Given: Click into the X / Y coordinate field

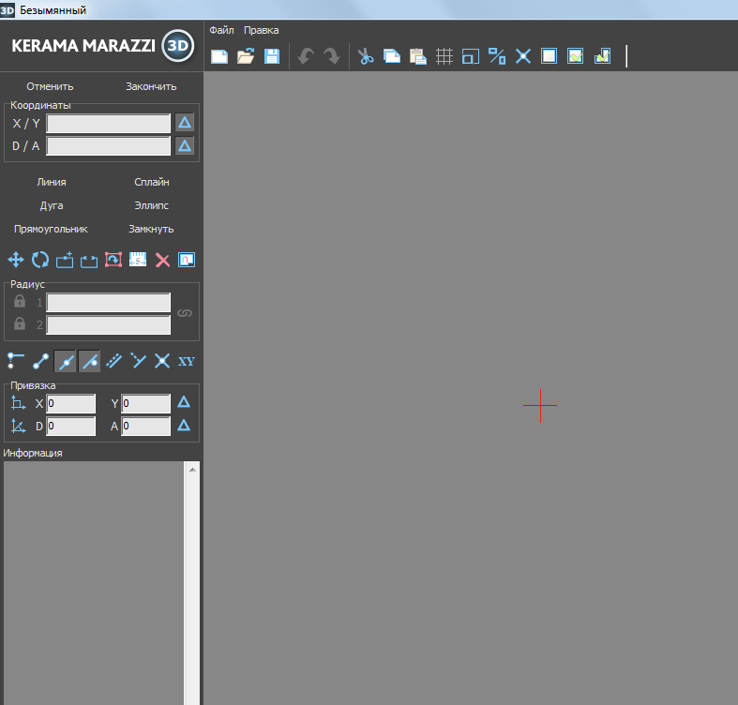Looking at the screenshot, I should point(108,124).
